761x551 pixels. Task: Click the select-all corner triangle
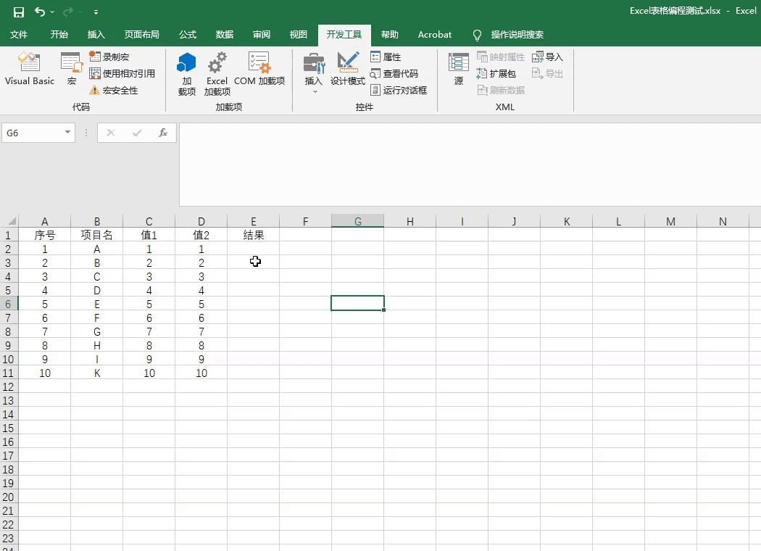pyautogui.click(x=12, y=221)
